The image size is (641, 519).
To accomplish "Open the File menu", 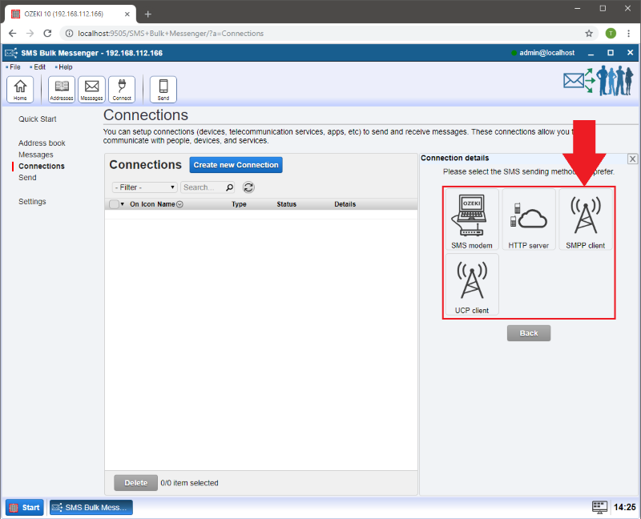I will [14, 67].
